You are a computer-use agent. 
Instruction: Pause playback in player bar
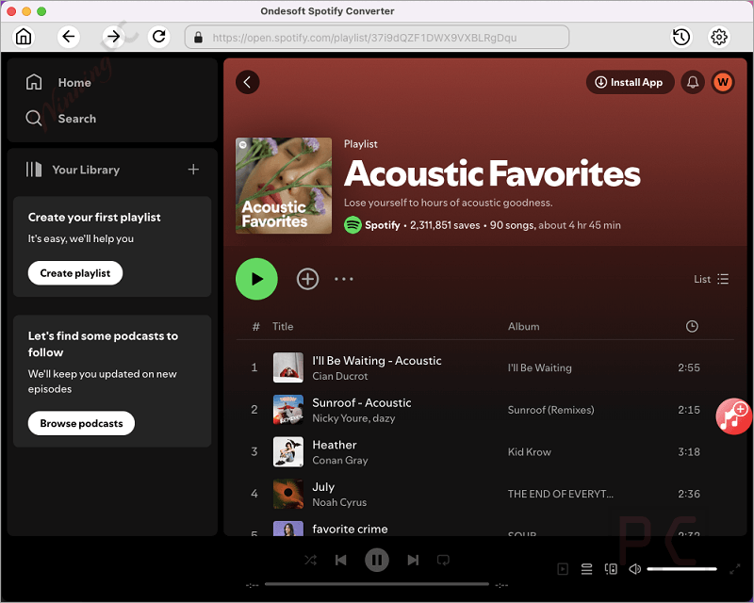[376, 561]
